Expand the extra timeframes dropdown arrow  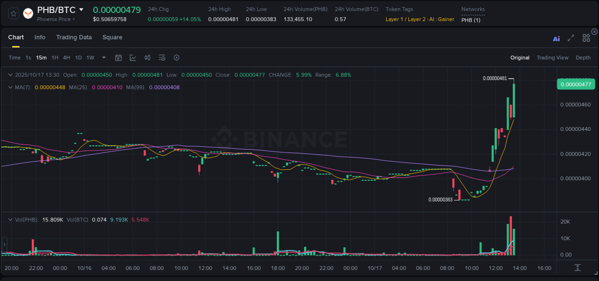coord(103,58)
